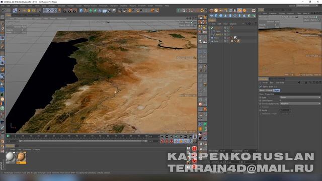Screen dimensions: 322x181
Task: Expand the last object in Objects tree
Action: point(210,41)
